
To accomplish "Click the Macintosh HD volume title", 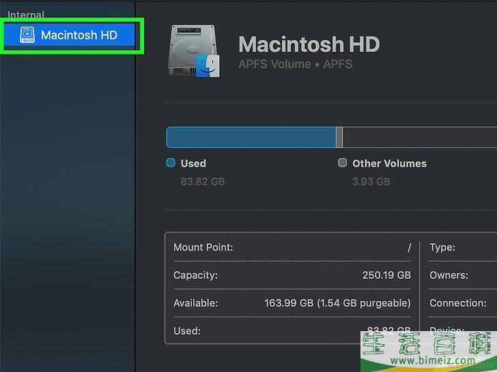I will [x=309, y=44].
